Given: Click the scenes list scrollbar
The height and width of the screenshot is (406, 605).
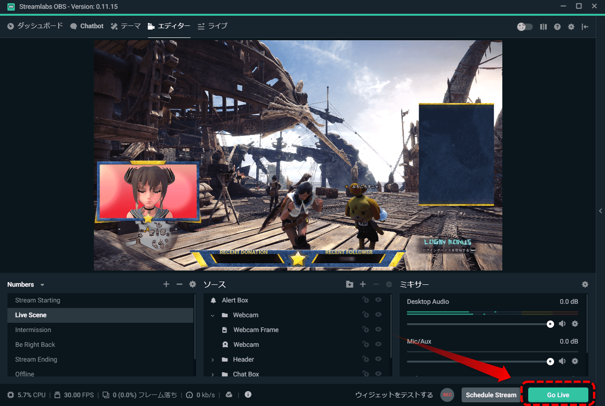Looking at the screenshot, I should [195, 326].
